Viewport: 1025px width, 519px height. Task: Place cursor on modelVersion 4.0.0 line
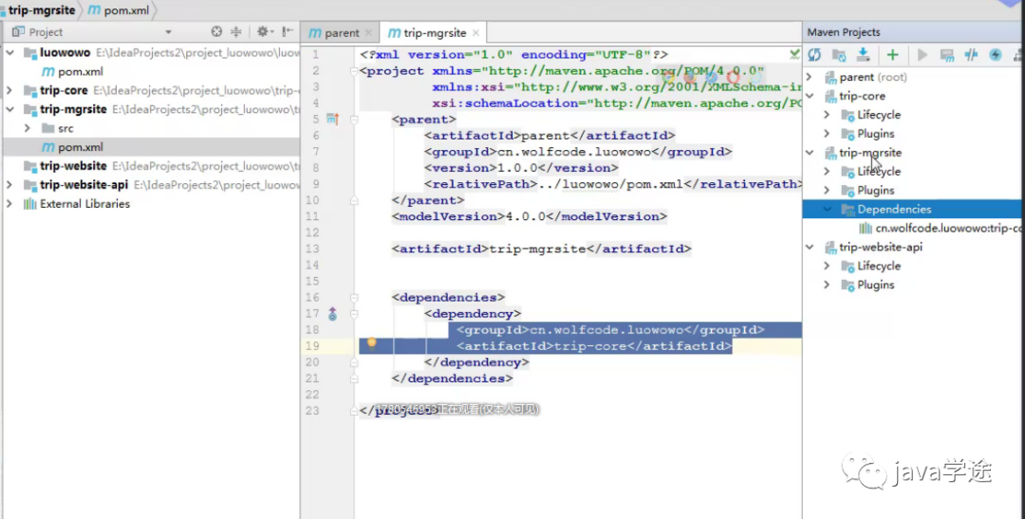point(530,216)
